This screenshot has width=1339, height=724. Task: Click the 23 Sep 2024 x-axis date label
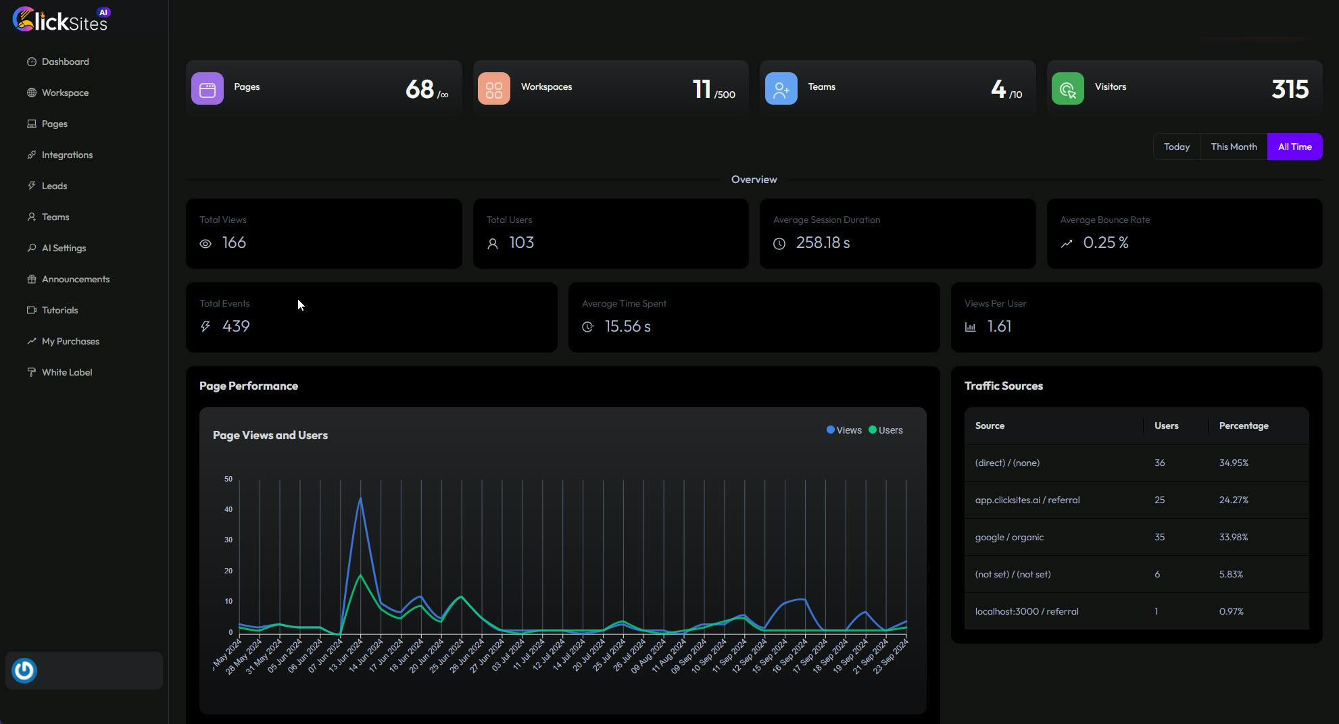(x=891, y=656)
